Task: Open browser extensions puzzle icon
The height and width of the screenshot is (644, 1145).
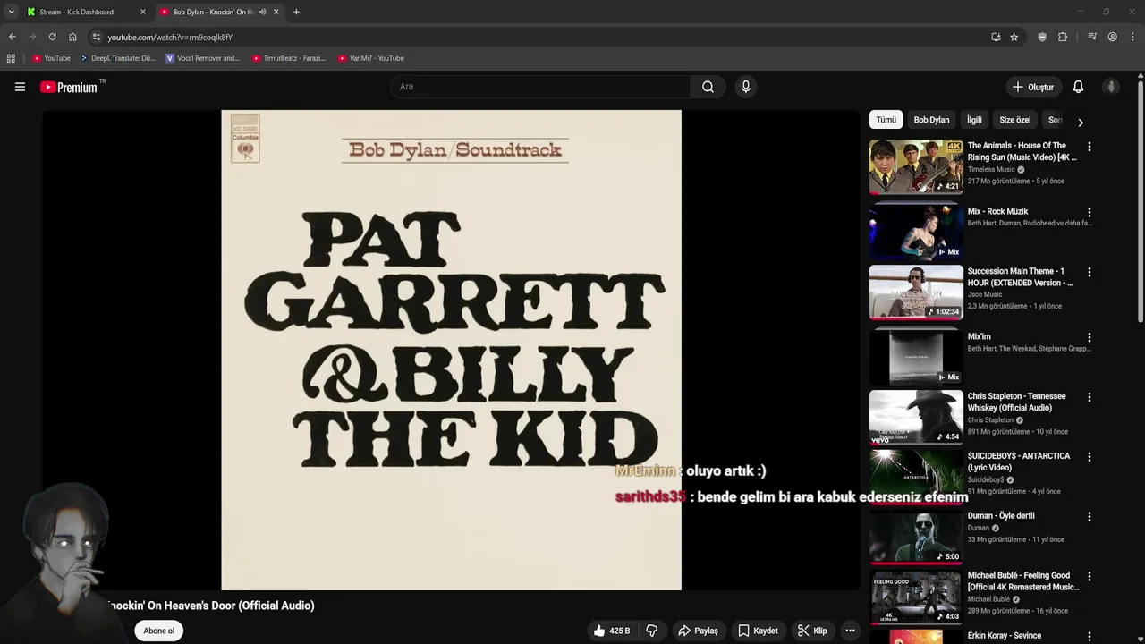Action: pos(1063,37)
